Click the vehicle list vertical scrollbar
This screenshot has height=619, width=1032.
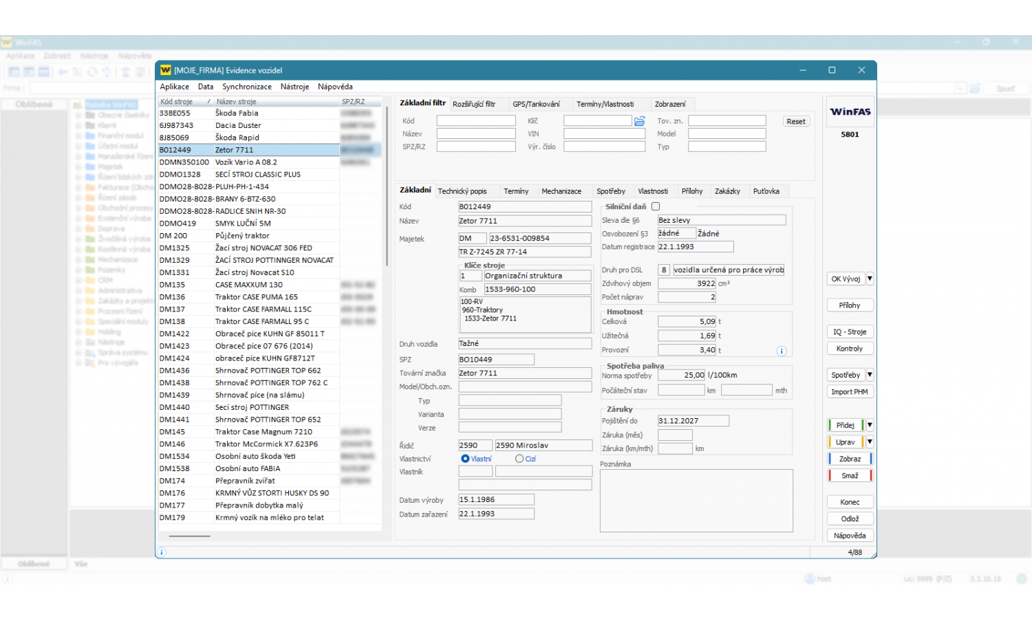click(x=387, y=186)
